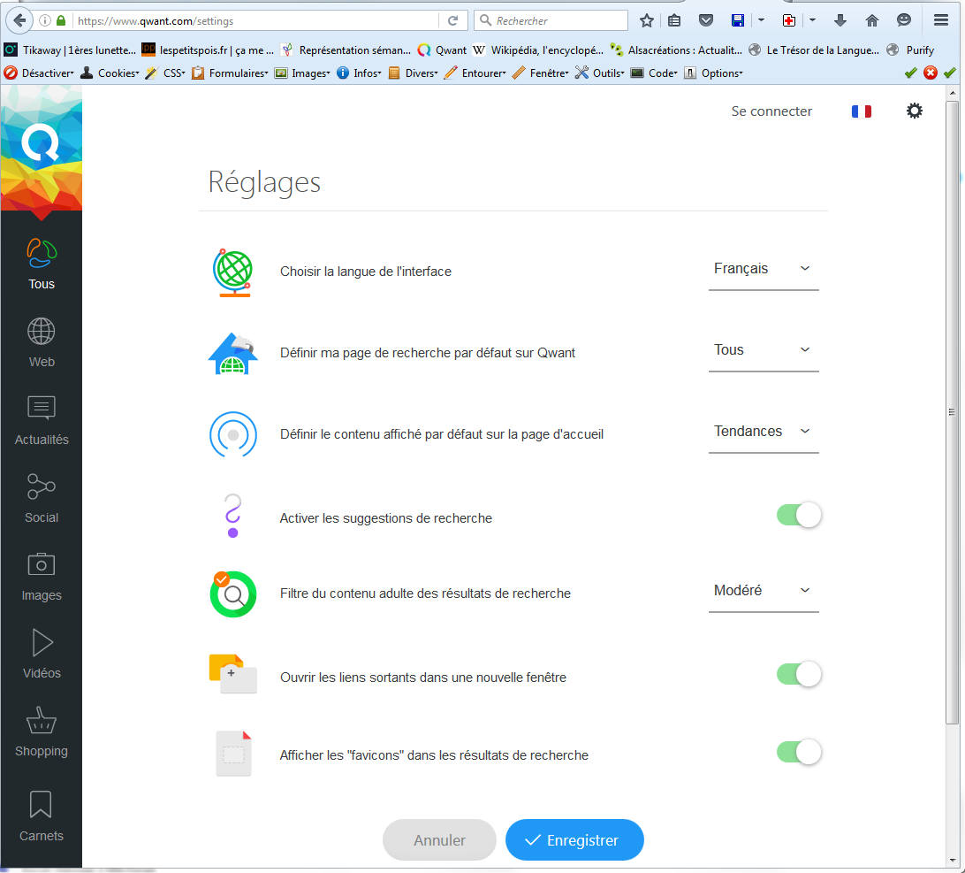Expand the adult content filter dropdown
The height and width of the screenshot is (873, 965).
[763, 591]
